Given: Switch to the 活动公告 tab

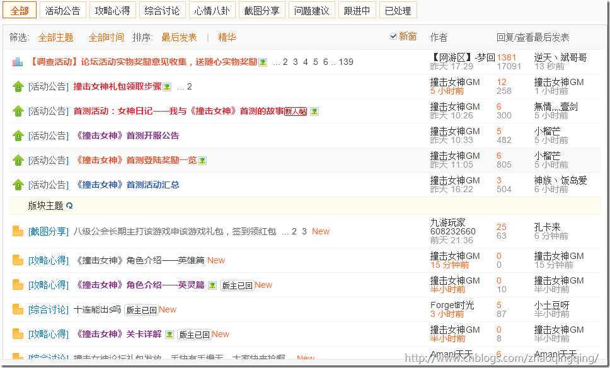Looking at the screenshot, I should (62, 11).
